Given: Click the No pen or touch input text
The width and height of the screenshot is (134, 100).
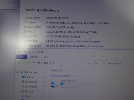Looking at the screenshot, I should (x=75, y=46).
